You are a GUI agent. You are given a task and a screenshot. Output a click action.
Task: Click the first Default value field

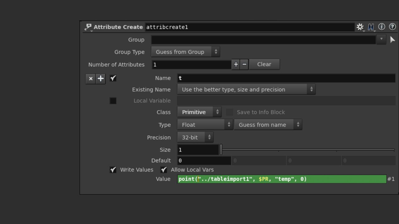click(204, 161)
